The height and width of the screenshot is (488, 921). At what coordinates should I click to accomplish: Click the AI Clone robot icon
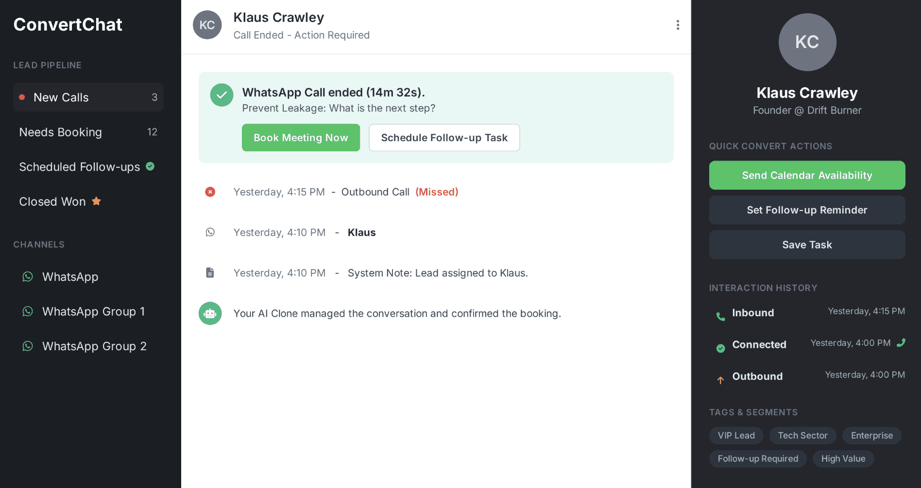coord(210,313)
